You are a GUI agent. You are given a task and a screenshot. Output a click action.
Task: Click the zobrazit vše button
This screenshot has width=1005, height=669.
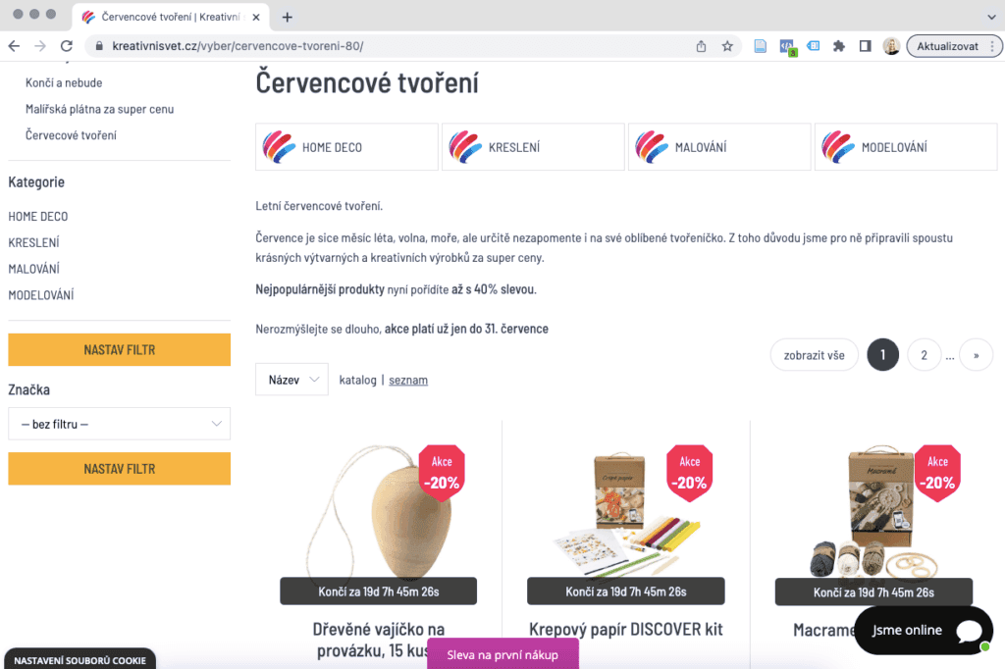814,355
